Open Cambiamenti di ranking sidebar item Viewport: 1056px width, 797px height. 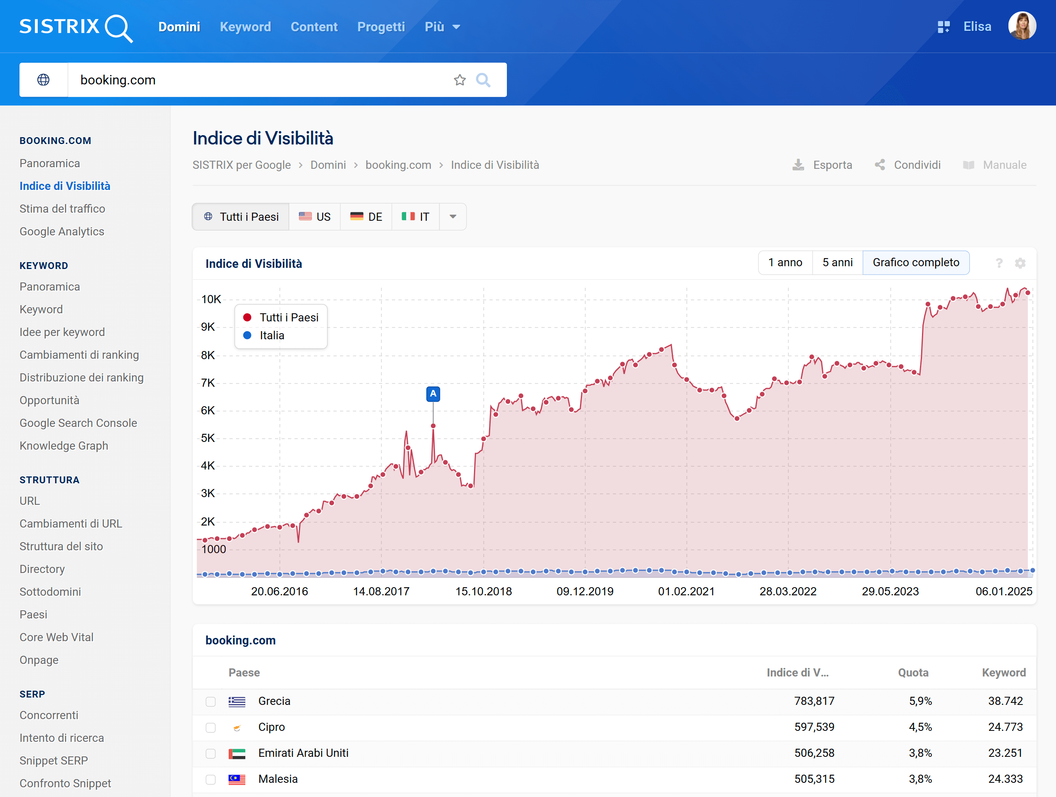coord(79,355)
